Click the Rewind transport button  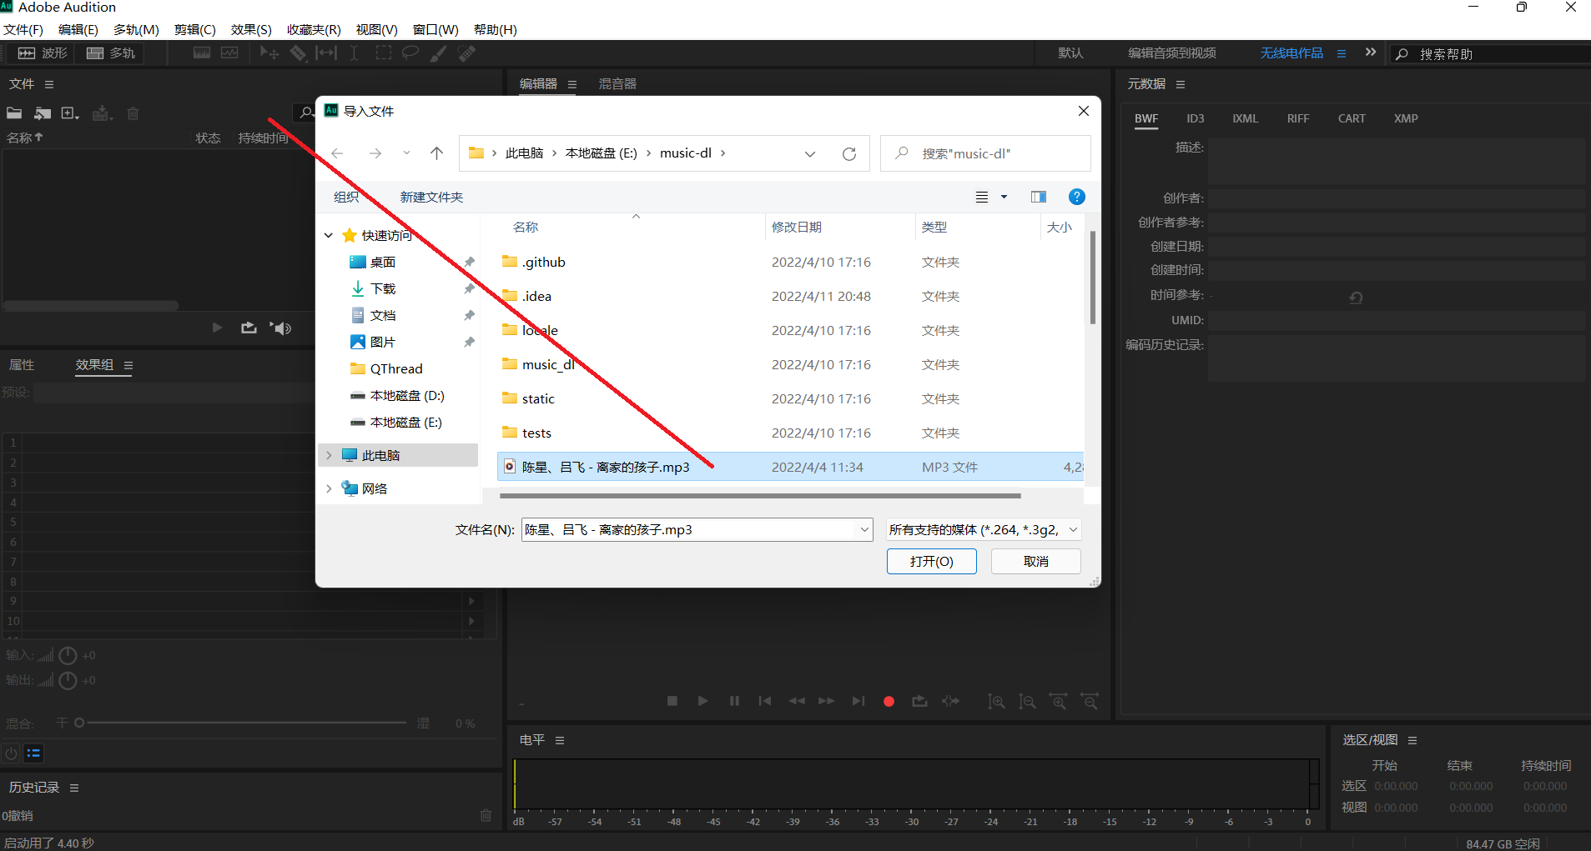[x=797, y=701]
